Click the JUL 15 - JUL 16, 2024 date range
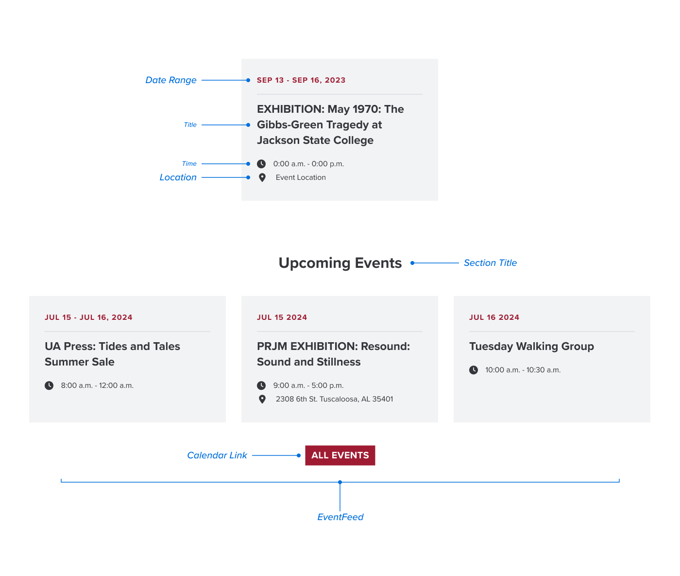 pyautogui.click(x=88, y=317)
